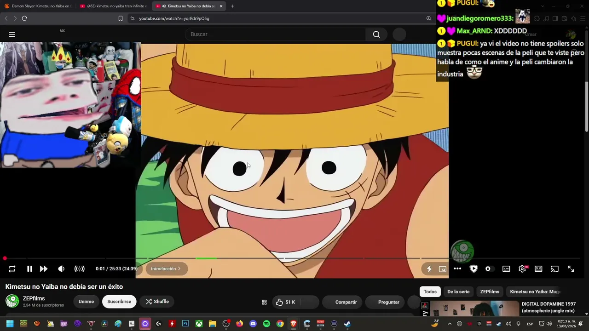Screen dimensions: 589x331
Task: Open the YouTube guide hamburger menu
Action: pyautogui.click(x=12, y=34)
